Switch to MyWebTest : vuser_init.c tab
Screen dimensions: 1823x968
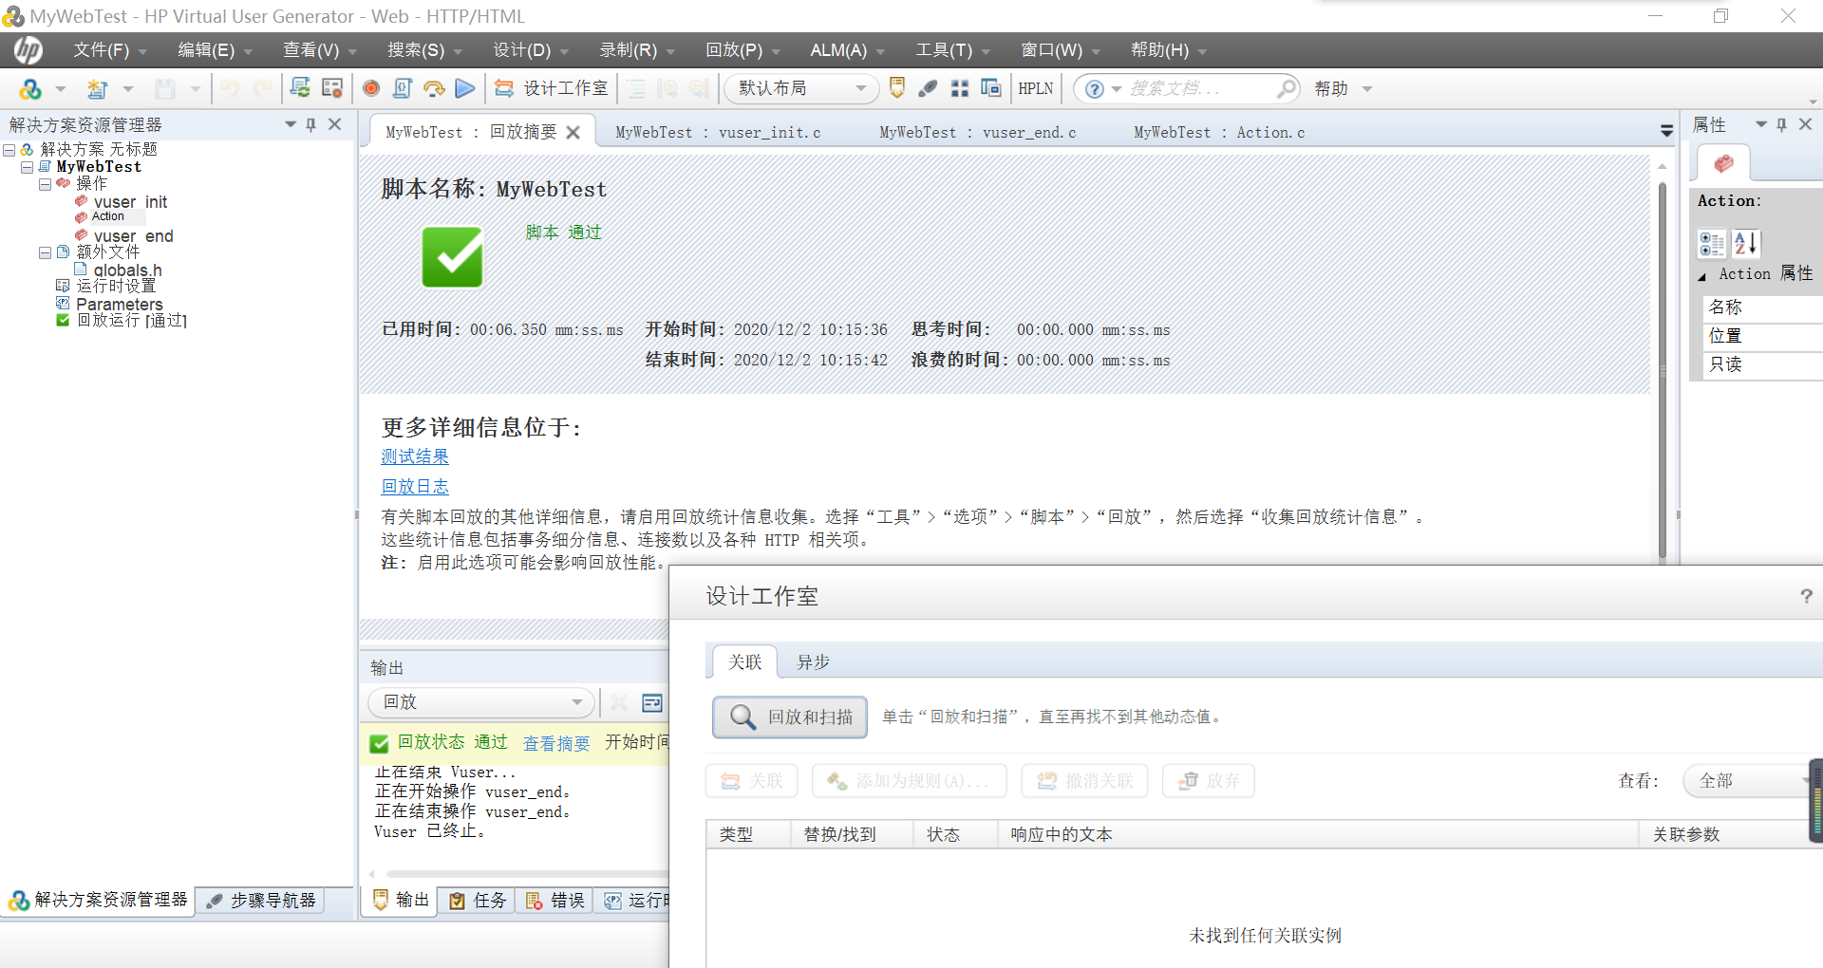718,133
